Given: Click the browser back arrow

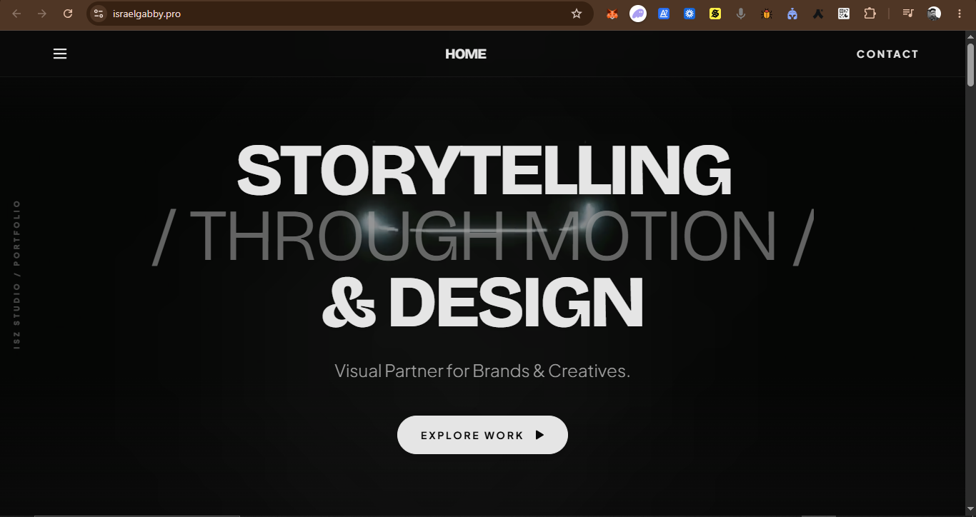Looking at the screenshot, I should click(x=17, y=14).
